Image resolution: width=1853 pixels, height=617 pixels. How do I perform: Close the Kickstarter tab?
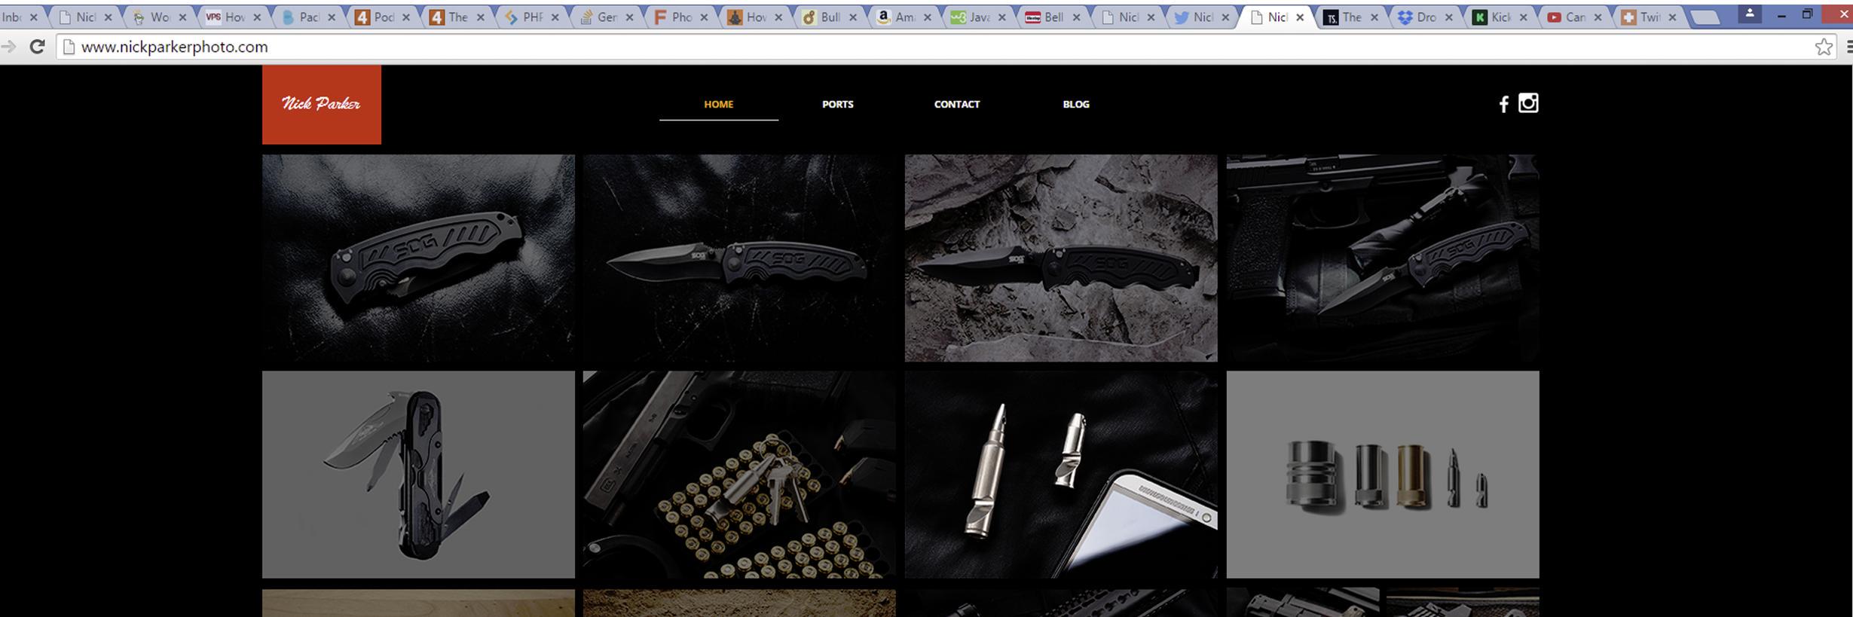pos(1523,17)
